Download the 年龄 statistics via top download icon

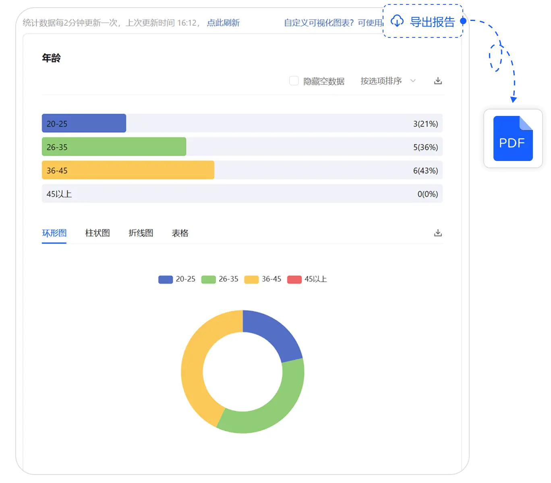(438, 81)
